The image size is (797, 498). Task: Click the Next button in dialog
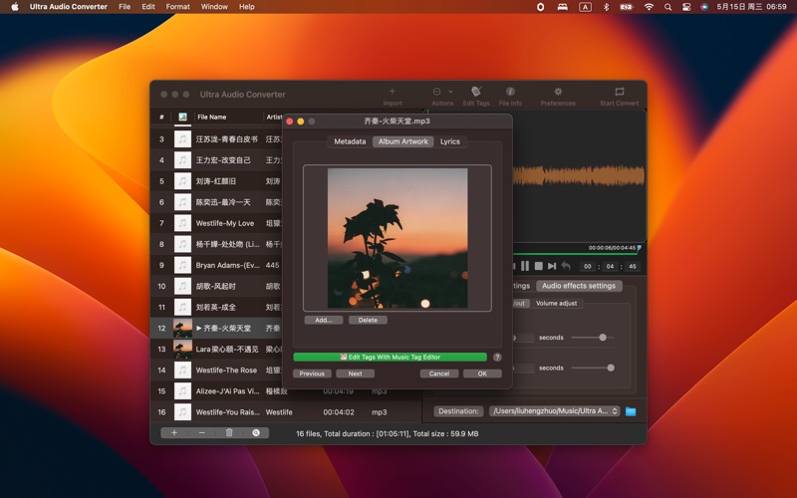(356, 373)
